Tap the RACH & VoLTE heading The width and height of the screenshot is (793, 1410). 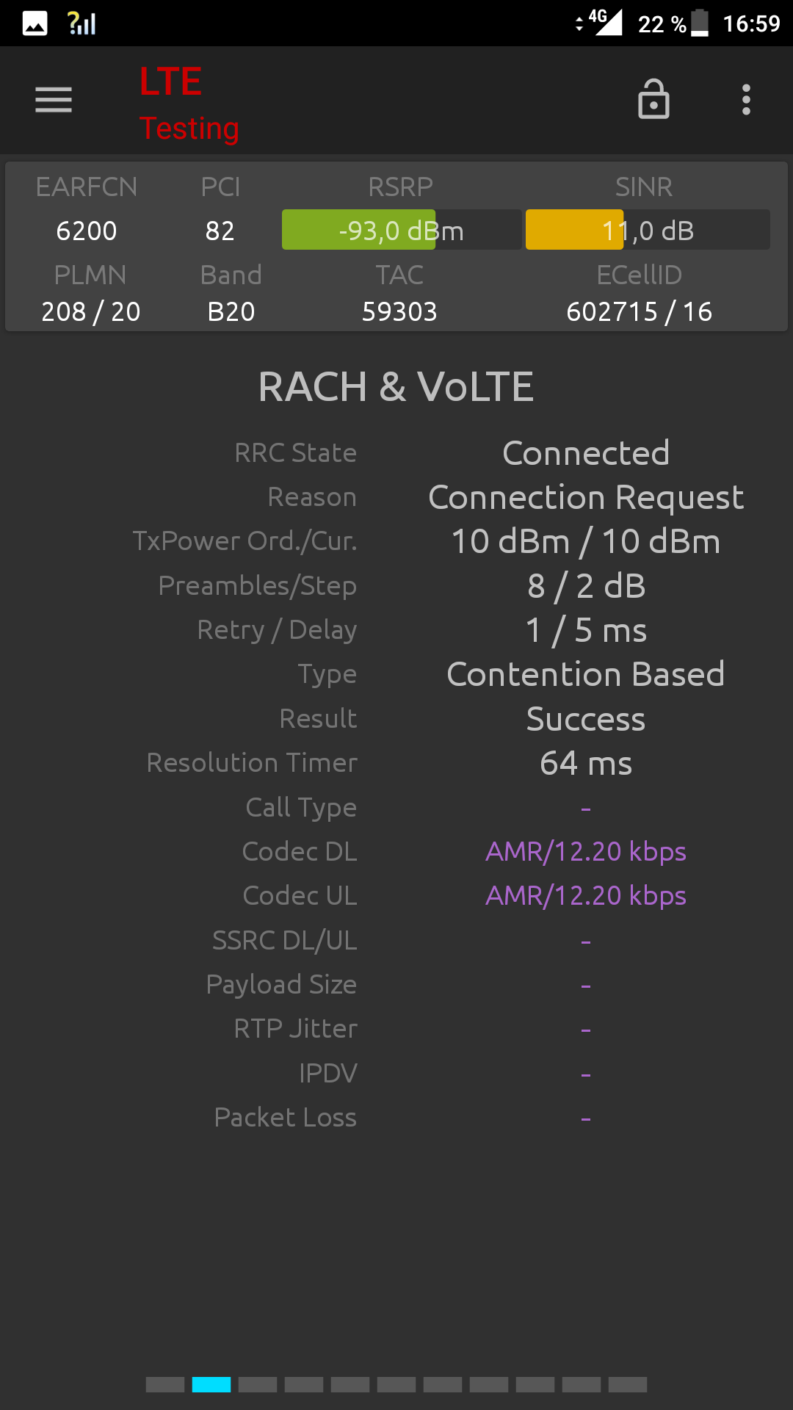(396, 387)
